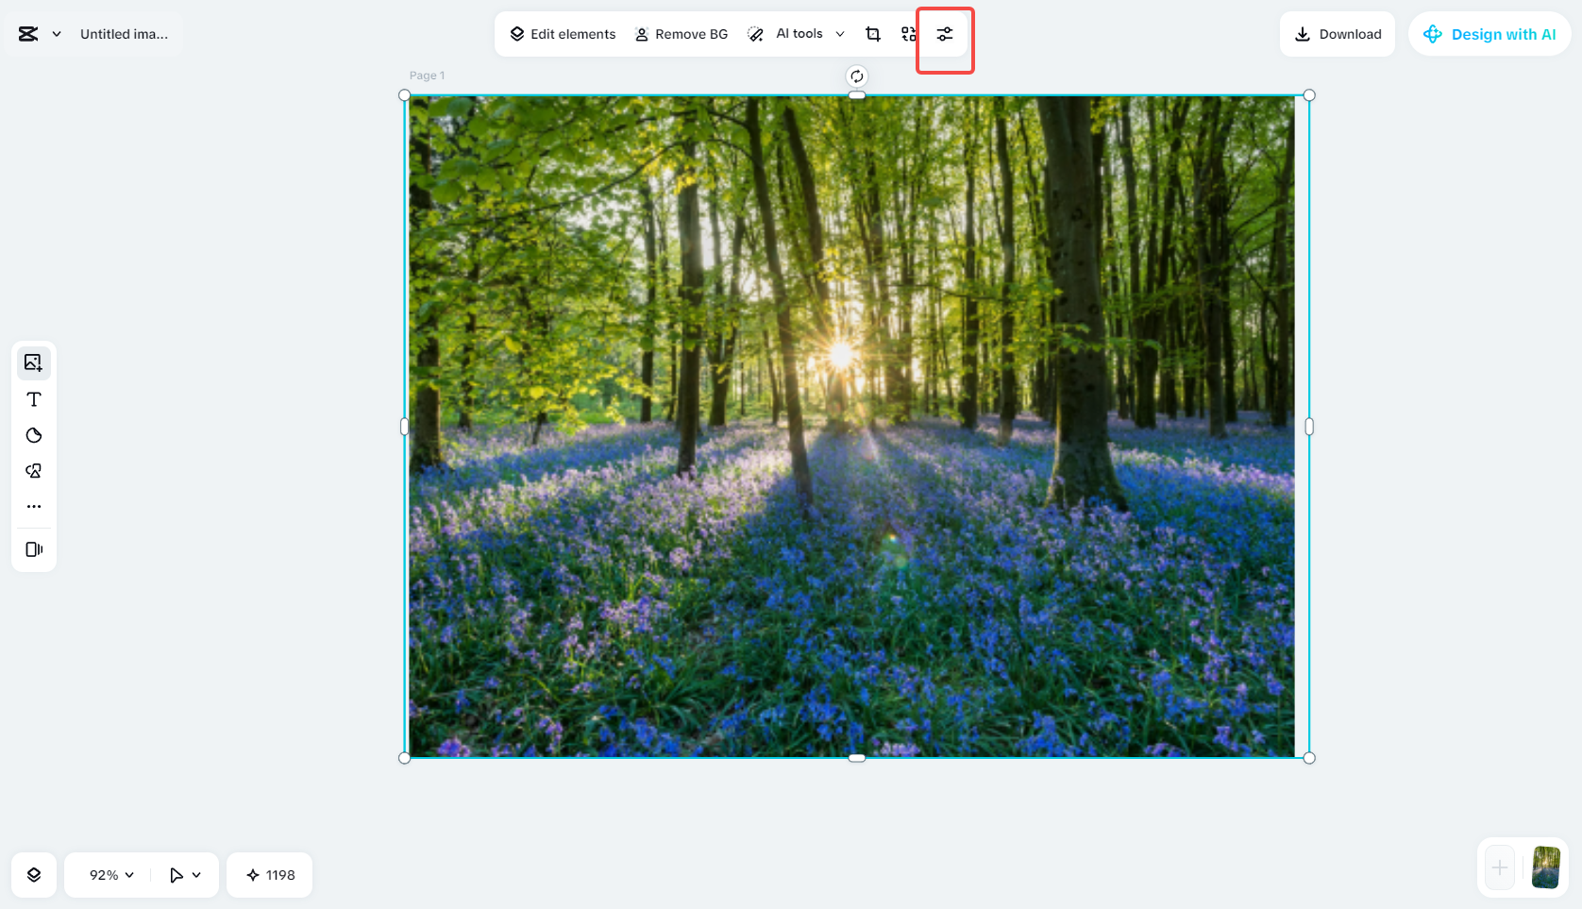Image resolution: width=1582 pixels, height=909 pixels.
Task: Open the Stickers tool
Action: pos(34,435)
